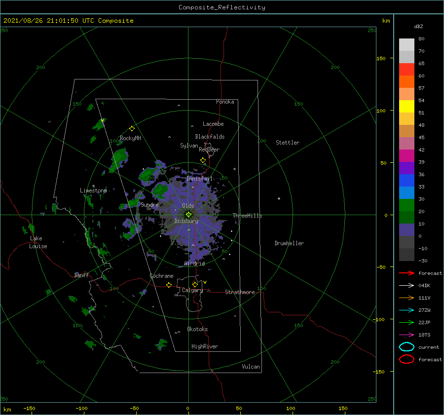Click the Composite_Reflectivity title
This screenshot has height=415, width=444.
222,7
